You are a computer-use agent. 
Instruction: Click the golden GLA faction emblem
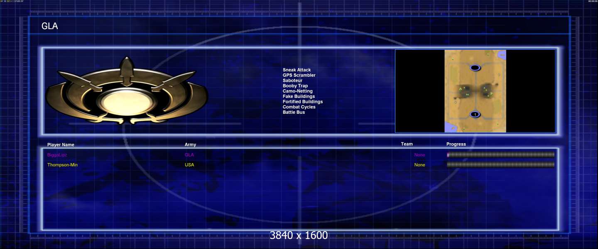[x=127, y=91]
